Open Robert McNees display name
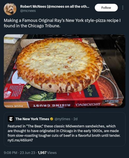129x158 pixels. [x=55, y=6]
